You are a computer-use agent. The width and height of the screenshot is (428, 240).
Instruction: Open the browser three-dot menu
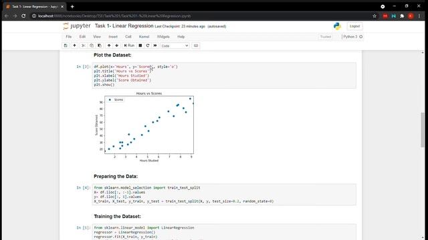tap(419, 16)
